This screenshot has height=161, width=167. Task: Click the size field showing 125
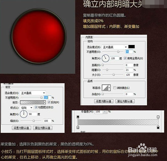[x=129, y=75]
